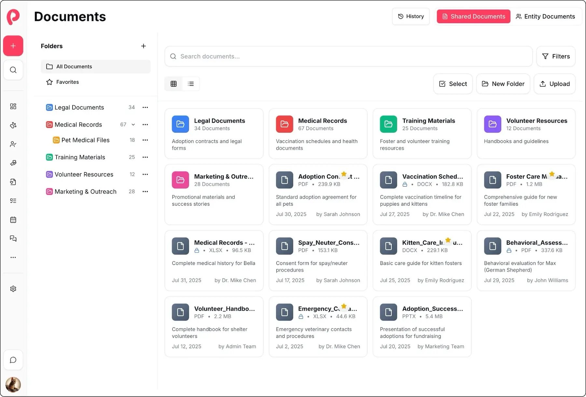Open the Filters dropdown
Screen dimensions: 586x397
(556, 57)
